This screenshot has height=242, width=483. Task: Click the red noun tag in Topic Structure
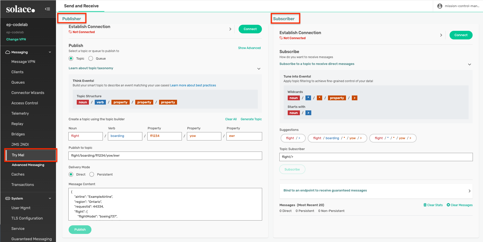click(83, 102)
